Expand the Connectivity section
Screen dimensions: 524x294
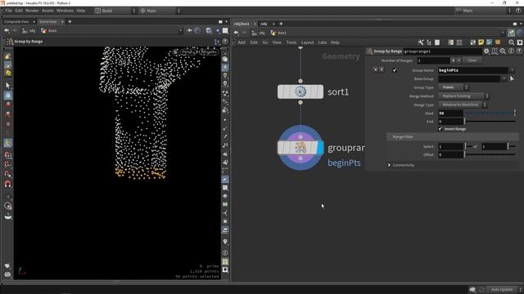coord(390,165)
